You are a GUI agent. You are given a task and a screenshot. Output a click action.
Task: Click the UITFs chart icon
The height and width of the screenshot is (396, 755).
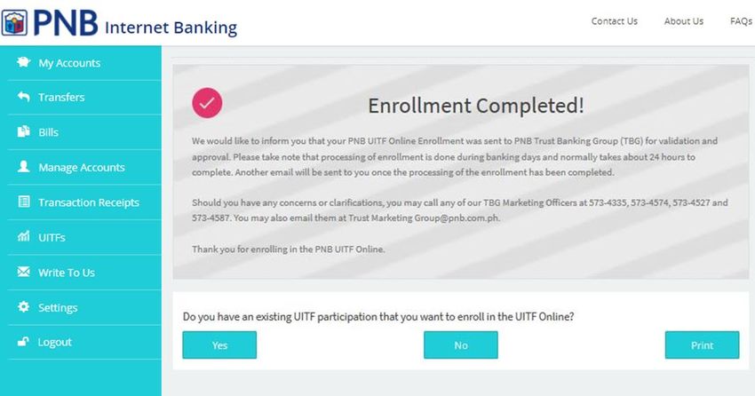coord(24,236)
